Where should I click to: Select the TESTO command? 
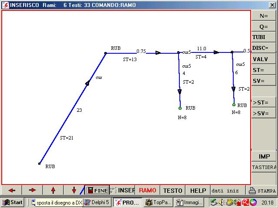click(173, 190)
